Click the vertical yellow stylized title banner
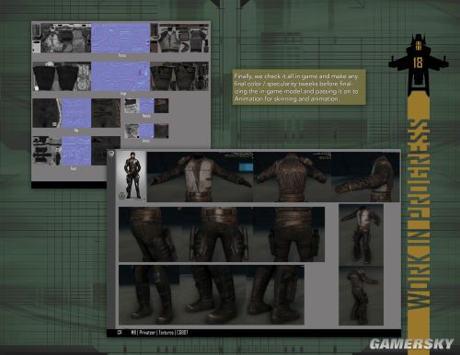Viewport: 460px width, 355px height. [x=419, y=213]
